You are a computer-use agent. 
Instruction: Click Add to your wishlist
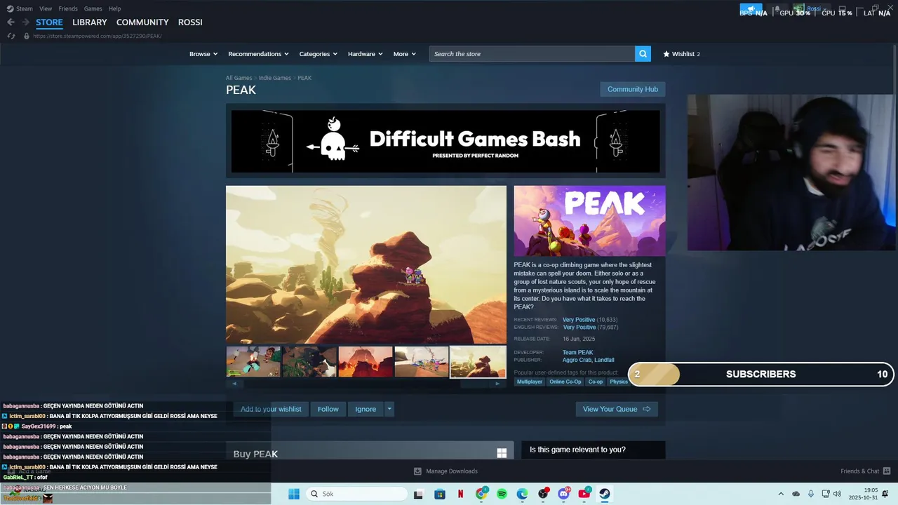[x=271, y=409]
